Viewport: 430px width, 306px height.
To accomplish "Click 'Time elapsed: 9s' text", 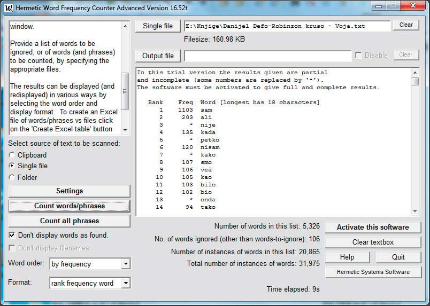I will click(293, 289).
